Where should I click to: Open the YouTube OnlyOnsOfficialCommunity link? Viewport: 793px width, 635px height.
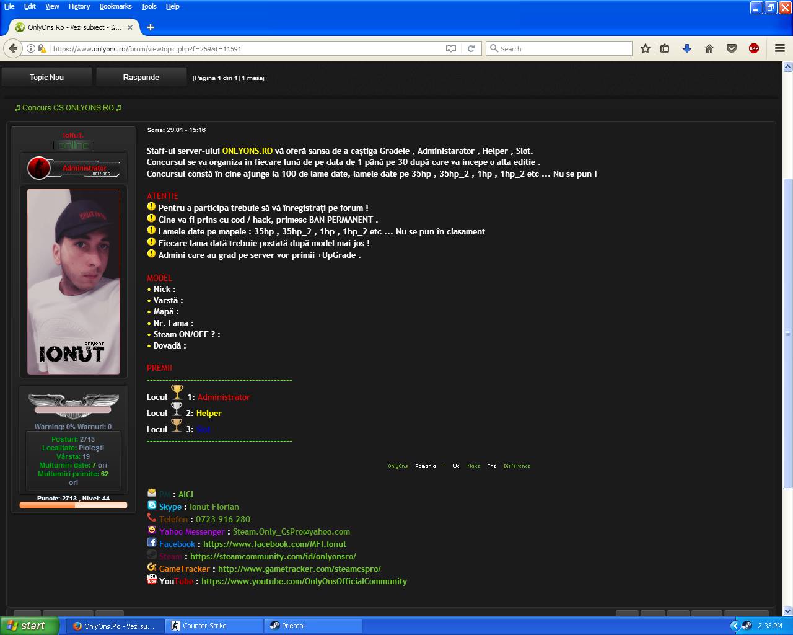[304, 581]
